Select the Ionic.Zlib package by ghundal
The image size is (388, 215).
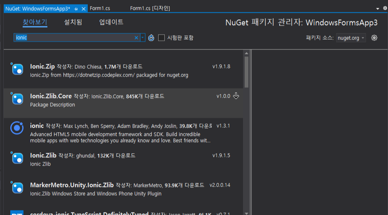[x=43, y=155]
